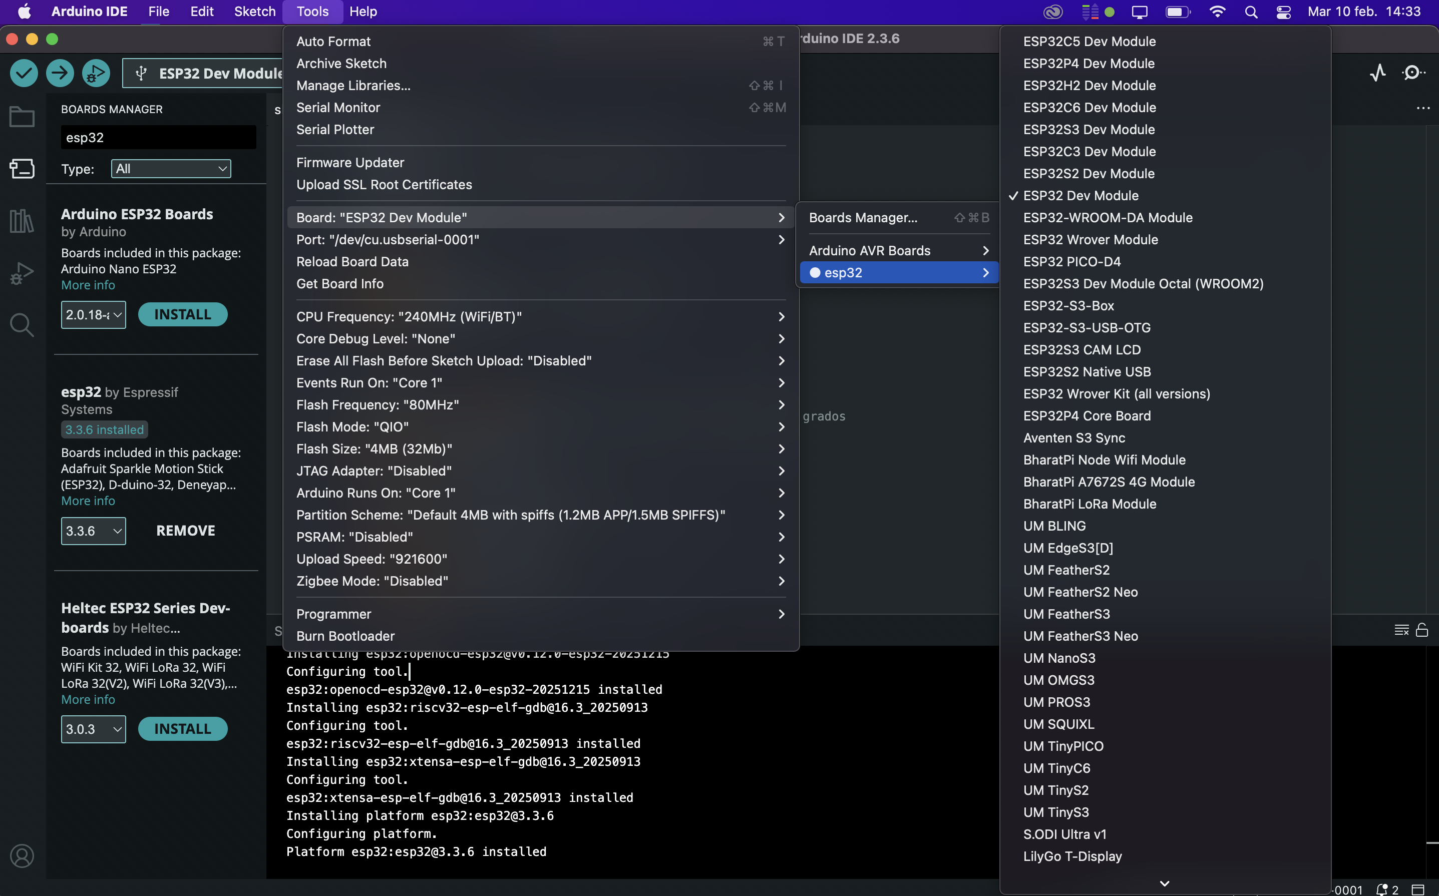Select the checked ESP32 Dev Module board
This screenshot has height=896, width=1439.
(1081, 196)
